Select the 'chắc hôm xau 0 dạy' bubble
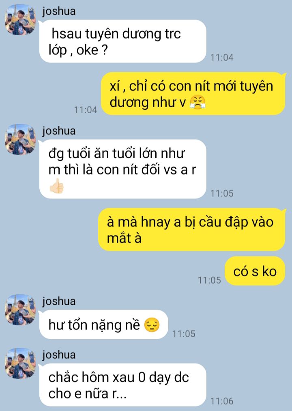The width and height of the screenshot is (292, 411). pyautogui.click(x=122, y=385)
